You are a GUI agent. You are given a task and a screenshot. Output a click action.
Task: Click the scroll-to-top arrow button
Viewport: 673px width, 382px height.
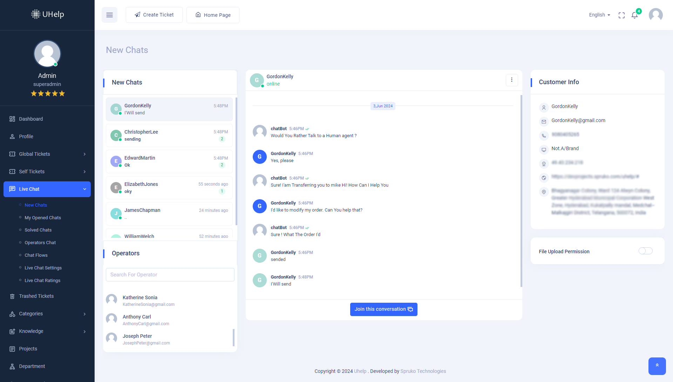[x=657, y=366]
